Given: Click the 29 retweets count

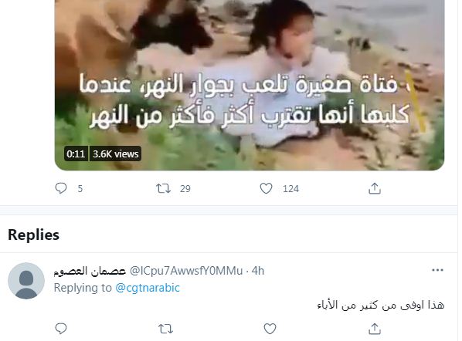Looking at the screenshot, I should [185, 188].
